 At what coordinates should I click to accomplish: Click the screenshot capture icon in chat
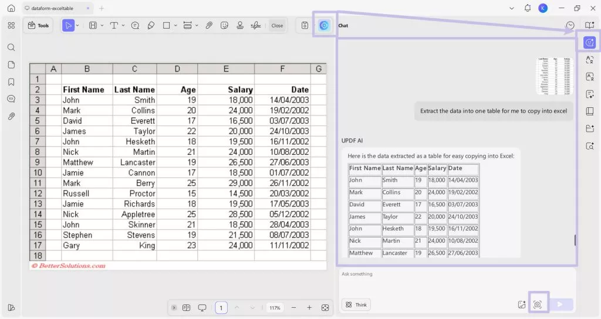click(x=537, y=304)
